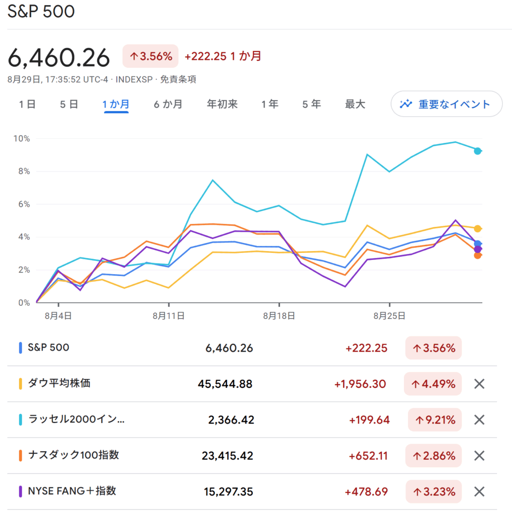Click the 15,297.35 FANG+ value
512x515 pixels.
228,491
